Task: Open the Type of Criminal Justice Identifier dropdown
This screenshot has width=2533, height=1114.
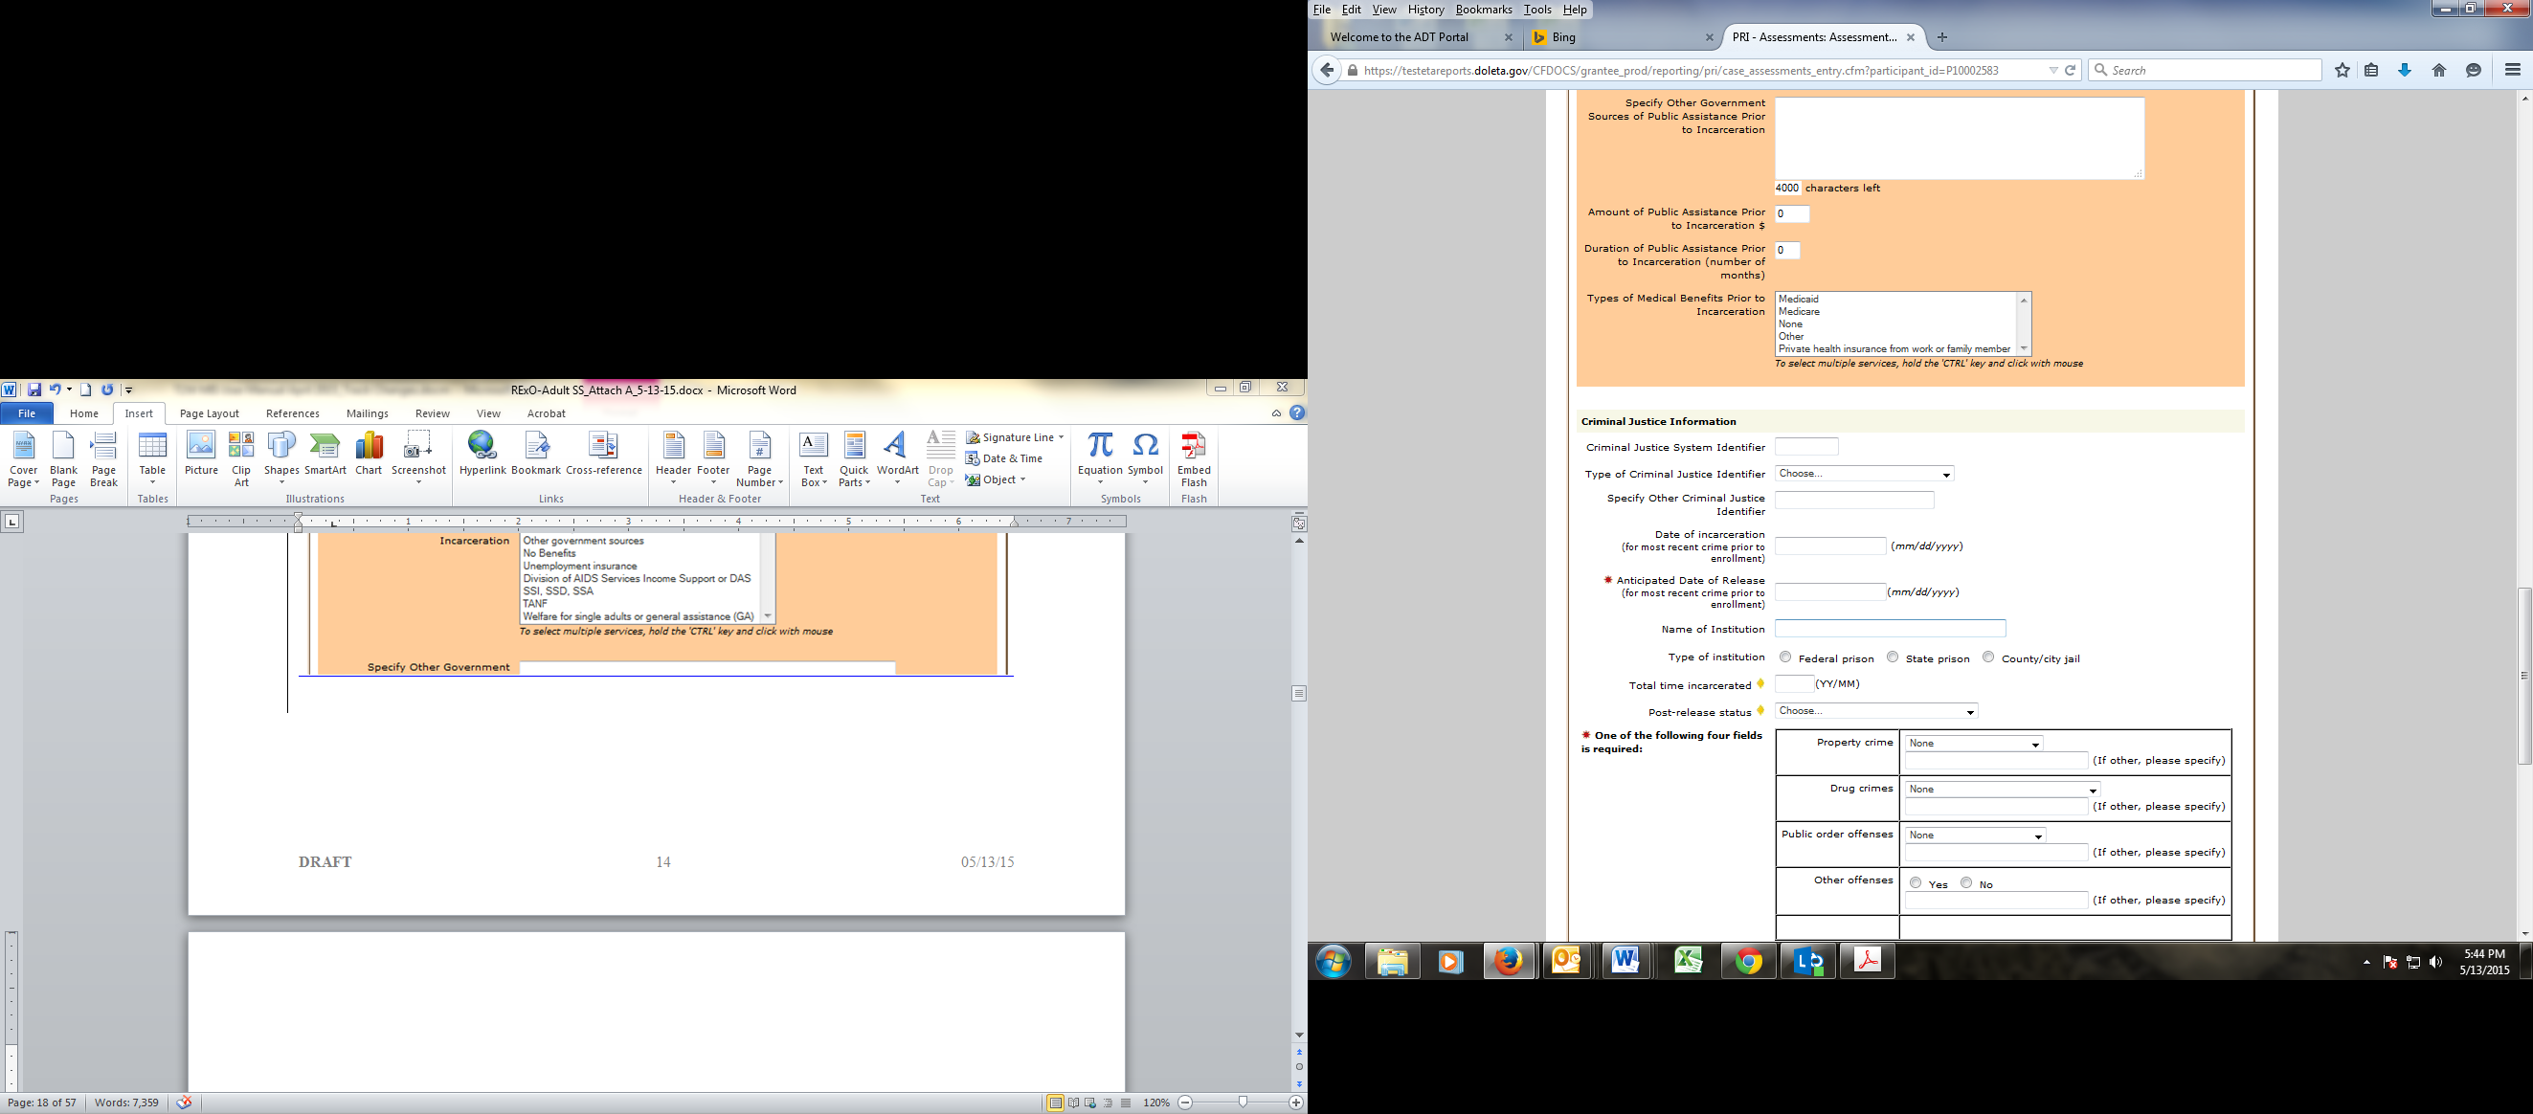Action: click(x=1863, y=474)
